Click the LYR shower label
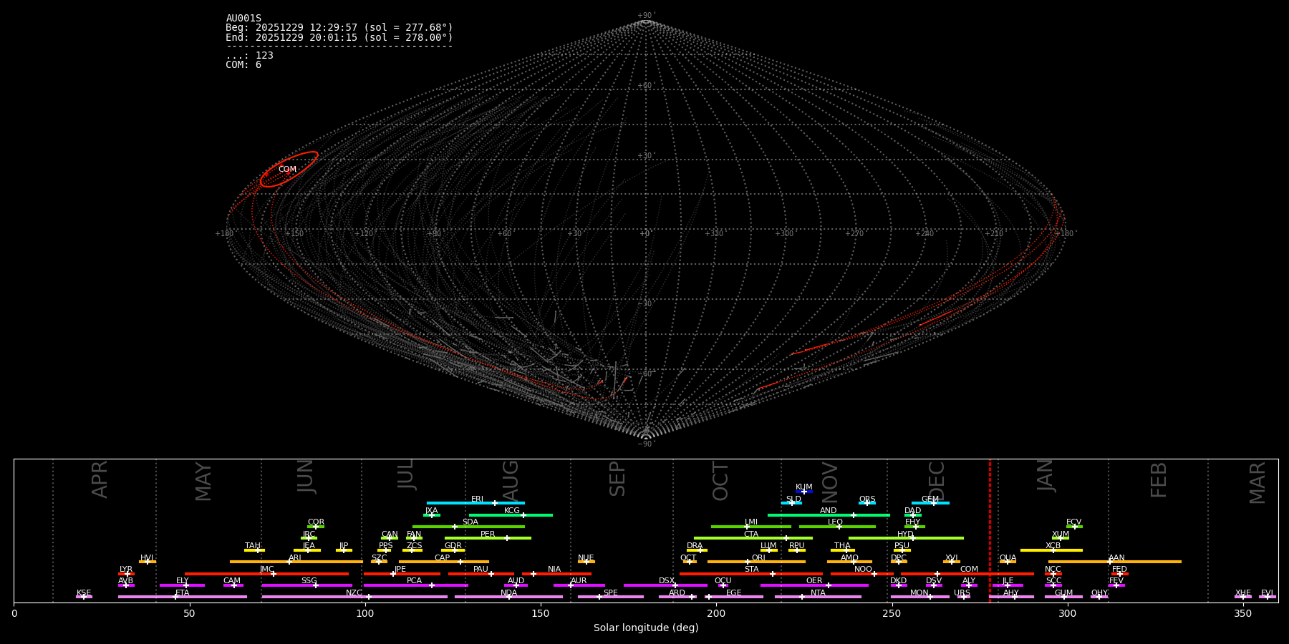 tap(126, 570)
